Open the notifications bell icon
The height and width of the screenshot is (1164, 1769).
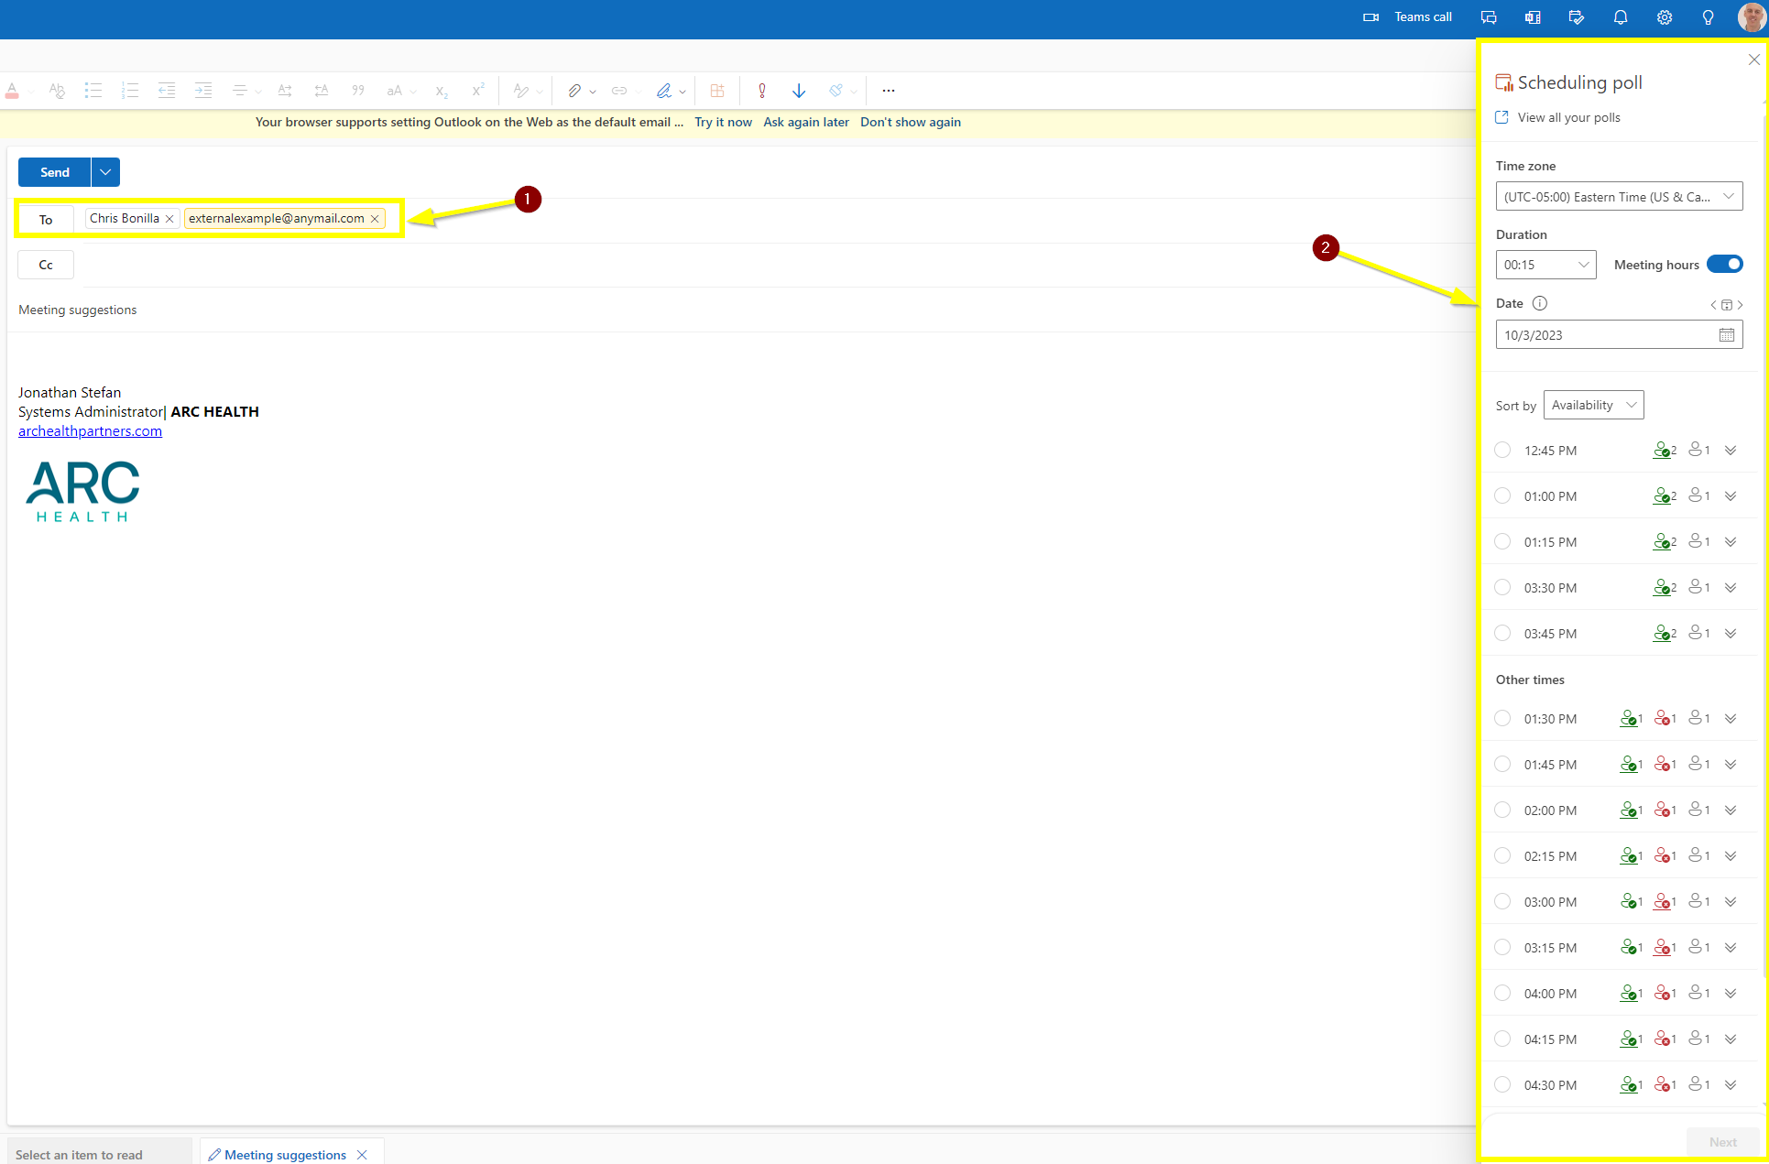click(x=1620, y=17)
